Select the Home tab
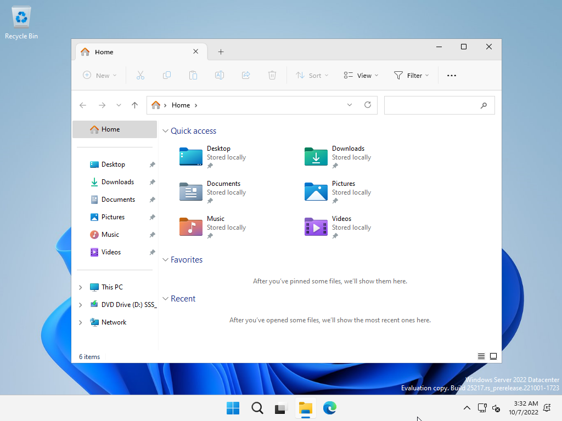 [142, 52]
